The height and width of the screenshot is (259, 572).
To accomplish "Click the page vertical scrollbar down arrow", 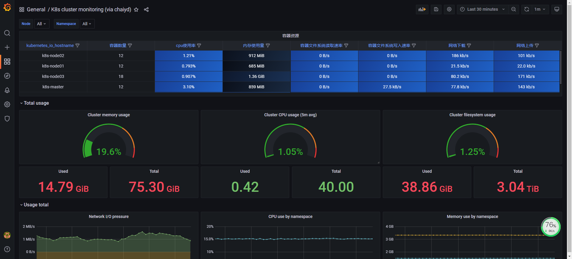I will [570, 256].
